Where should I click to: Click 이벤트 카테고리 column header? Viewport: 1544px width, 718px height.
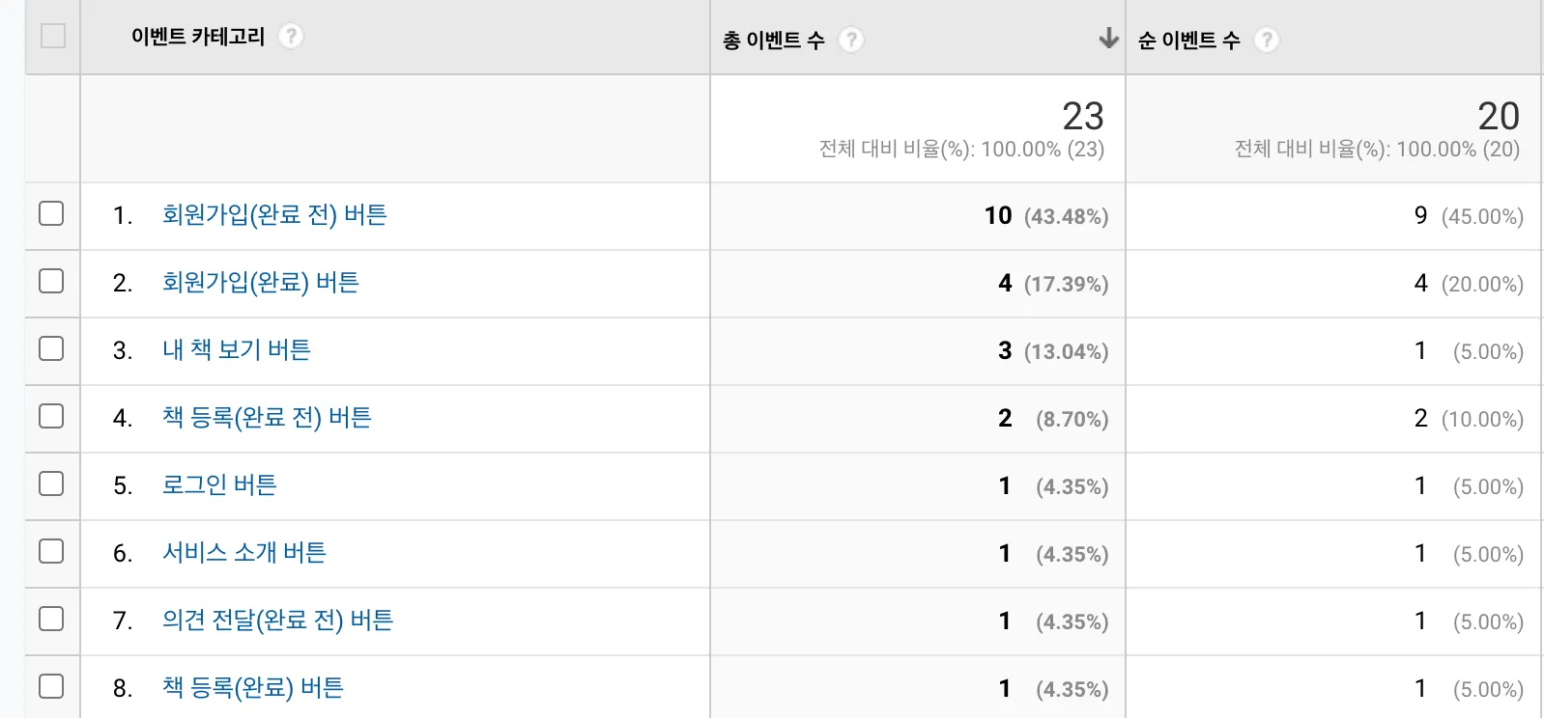(198, 37)
